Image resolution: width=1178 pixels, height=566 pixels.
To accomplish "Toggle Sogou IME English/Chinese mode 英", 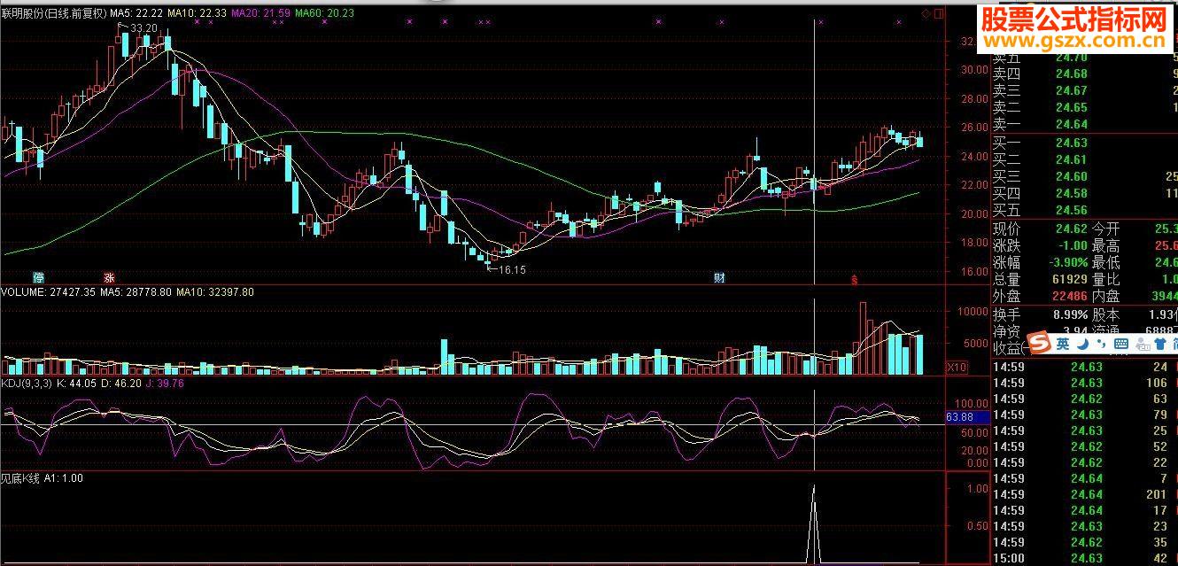I will click(1063, 344).
